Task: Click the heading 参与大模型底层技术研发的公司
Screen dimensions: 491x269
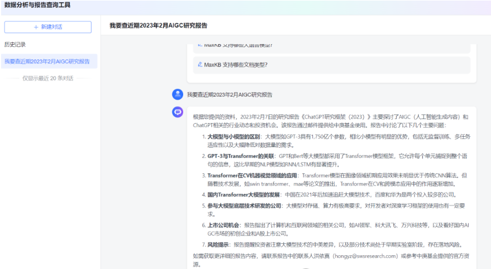Action: coord(244,206)
